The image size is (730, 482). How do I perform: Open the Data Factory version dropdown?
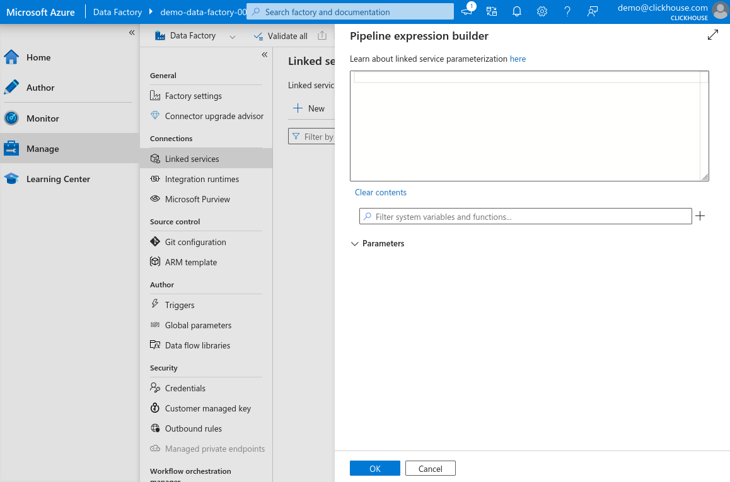pyautogui.click(x=232, y=36)
